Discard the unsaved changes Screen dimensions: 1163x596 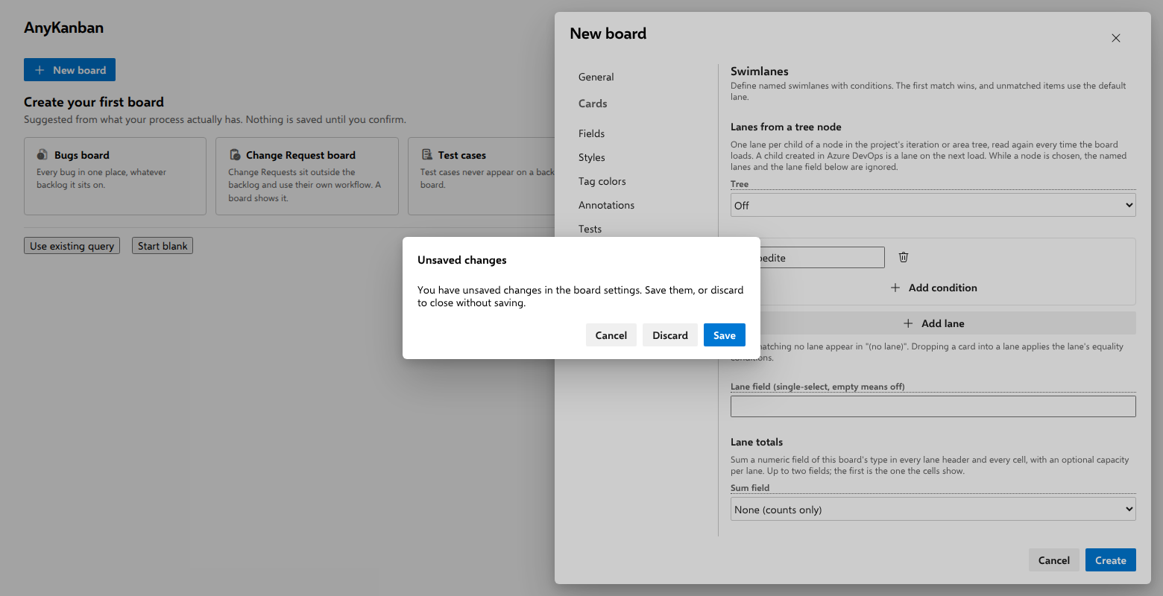(x=670, y=335)
